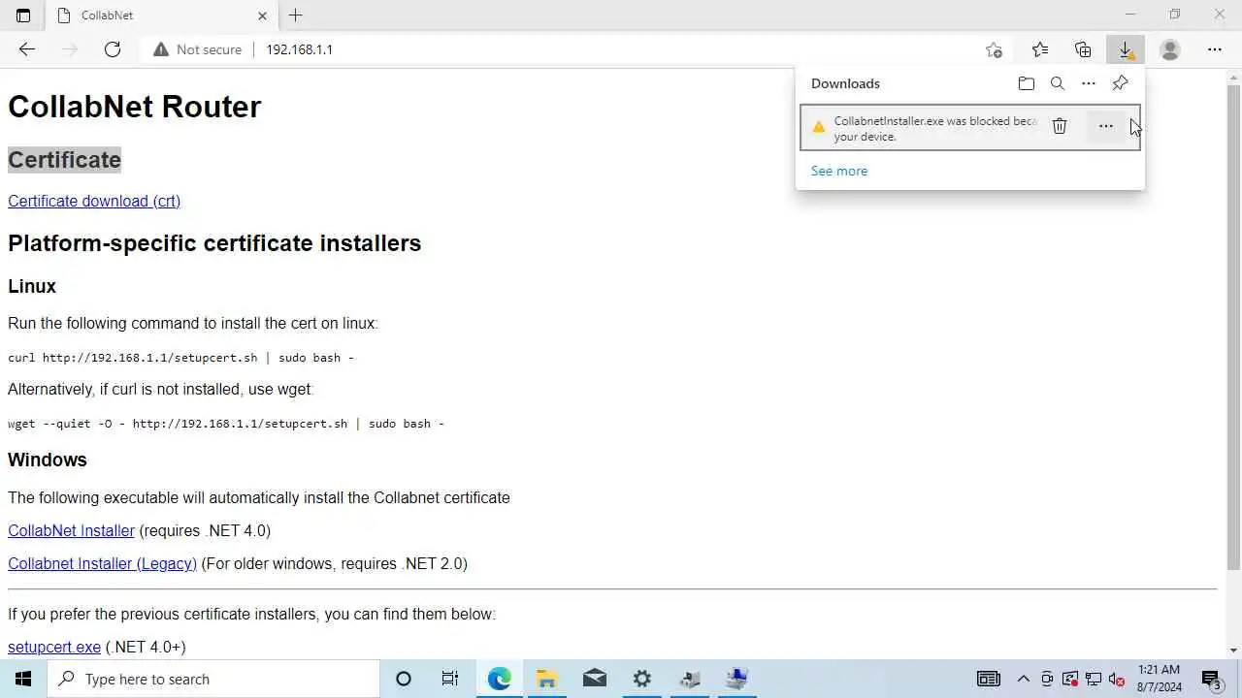The width and height of the screenshot is (1242, 698).
Task: Open Settings and more menu
Action: [1215, 49]
